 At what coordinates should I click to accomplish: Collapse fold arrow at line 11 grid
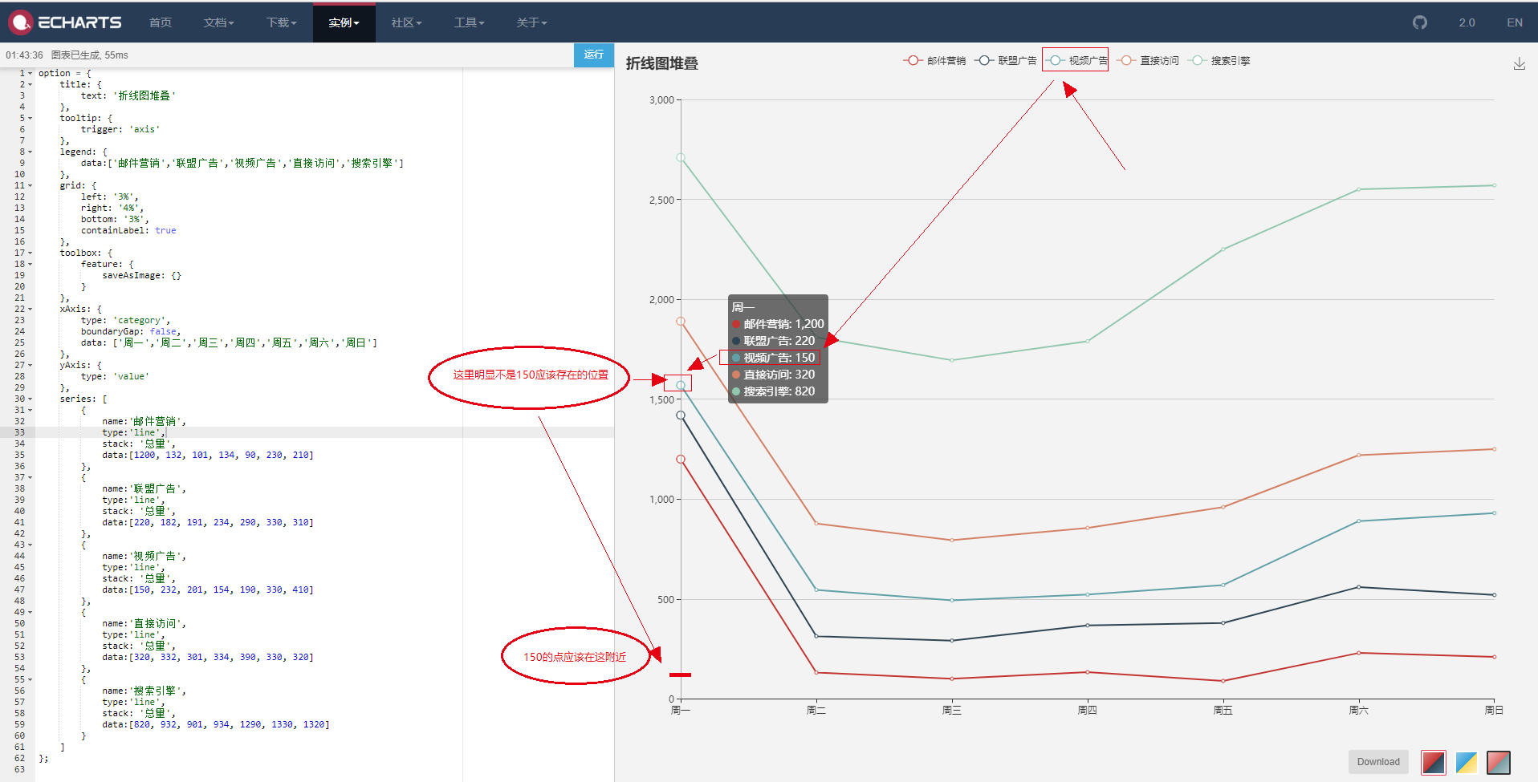31,185
